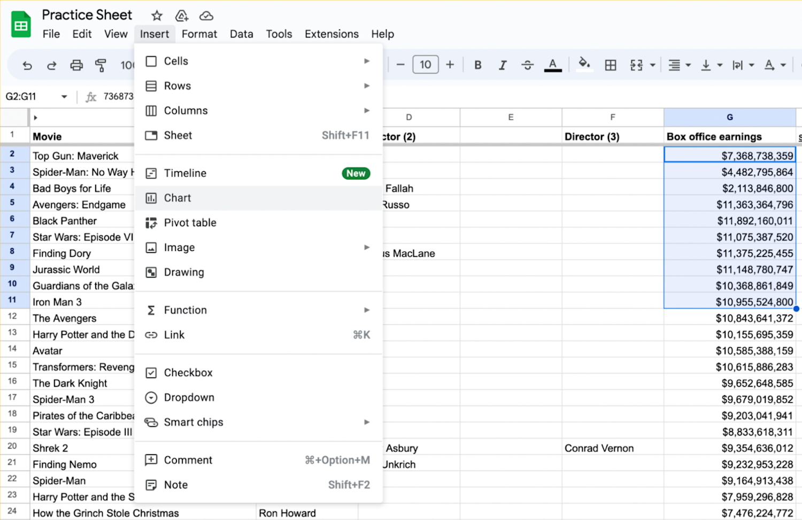Open the File menu

pos(51,34)
